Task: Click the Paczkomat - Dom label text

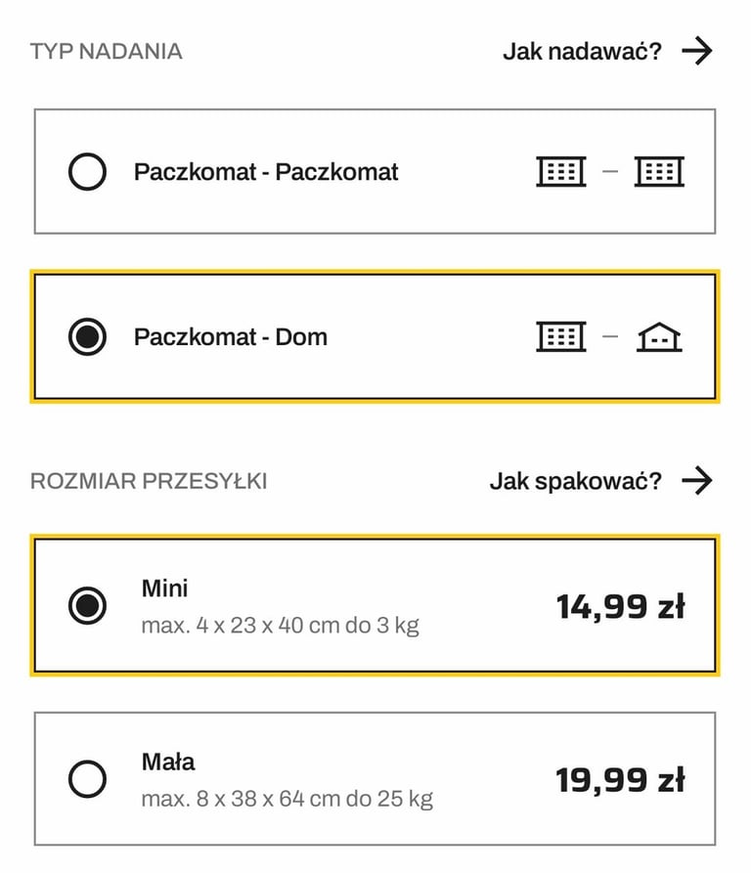Action: pos(231,337)
